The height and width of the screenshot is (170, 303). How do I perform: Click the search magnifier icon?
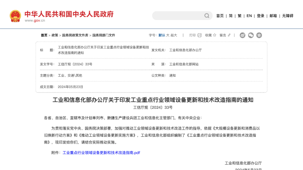pyautogui.click(x=207, y=15)
